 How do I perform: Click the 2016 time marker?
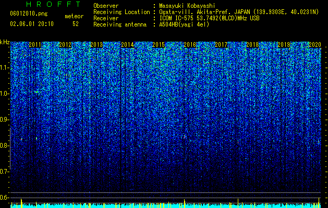pyautogui.click(x=190, y=45)
